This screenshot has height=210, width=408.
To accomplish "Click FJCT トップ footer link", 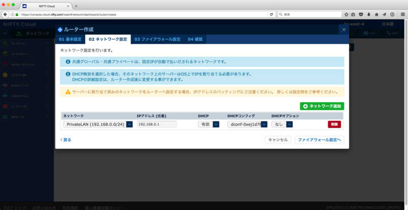I will [15, 207].
